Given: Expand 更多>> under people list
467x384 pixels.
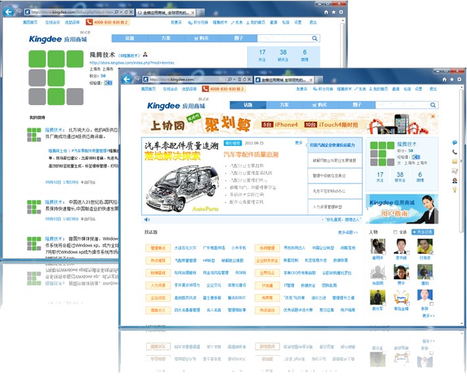Looking at the screenshot, I should coord(429,316).
